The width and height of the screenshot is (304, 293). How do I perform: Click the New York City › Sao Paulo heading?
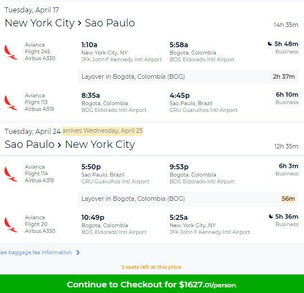tap(70, 23)
